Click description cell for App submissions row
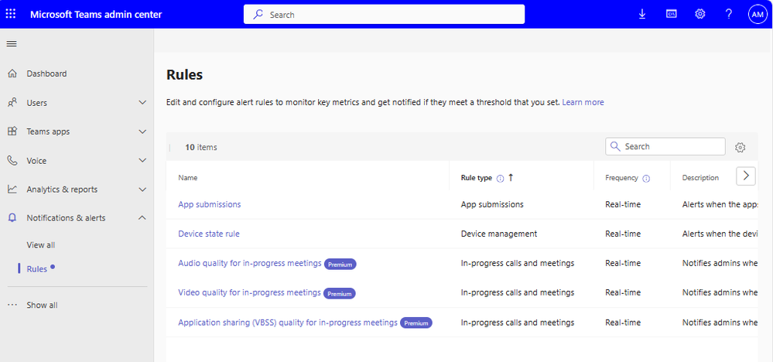Image resolution: width=773 pixels, height=362 pixels. click(720, 204)
